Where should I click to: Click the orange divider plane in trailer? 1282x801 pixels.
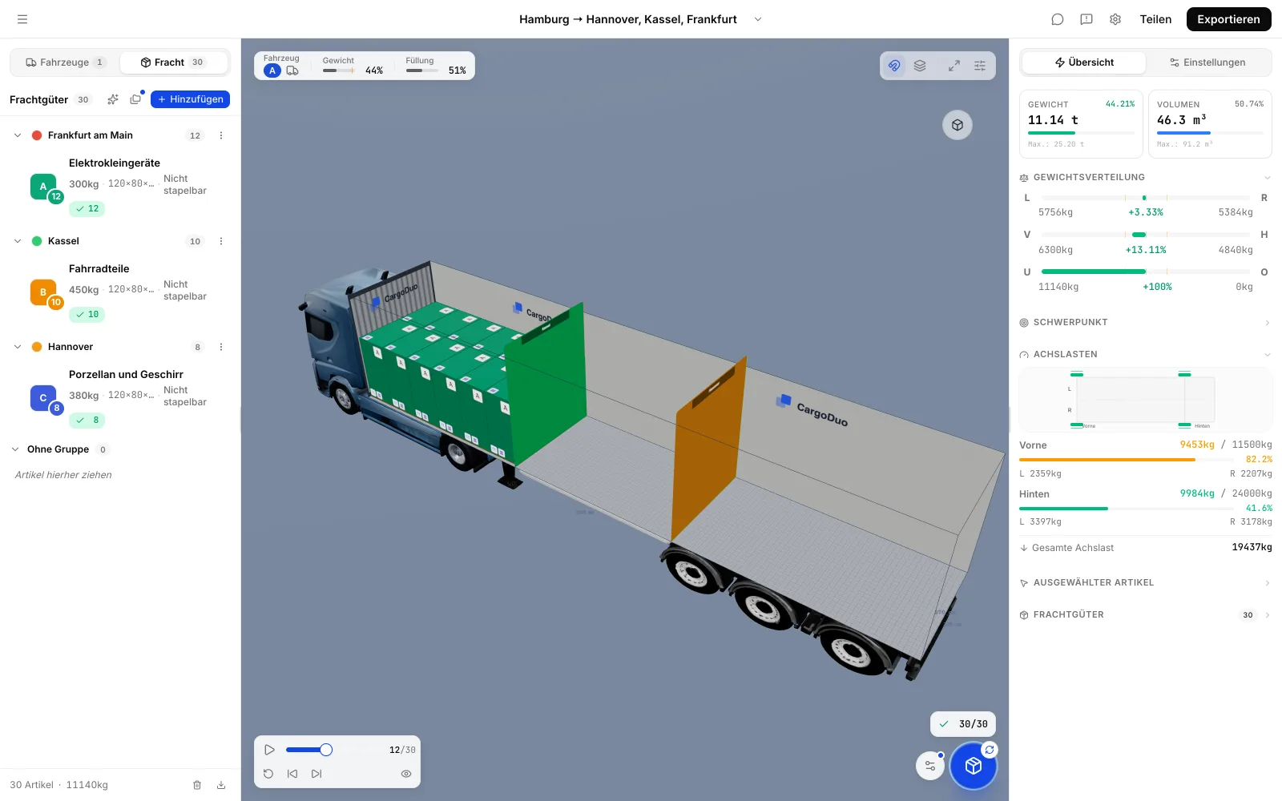(x=708, y=451)
